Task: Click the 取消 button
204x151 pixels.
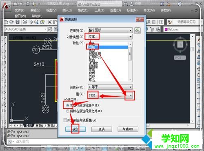Action: coord(102,129)
